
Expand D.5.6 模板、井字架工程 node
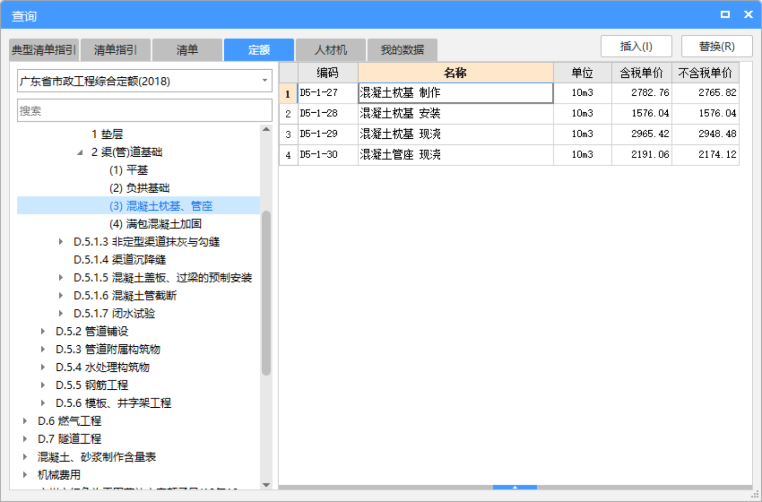[x=43, y=403]
